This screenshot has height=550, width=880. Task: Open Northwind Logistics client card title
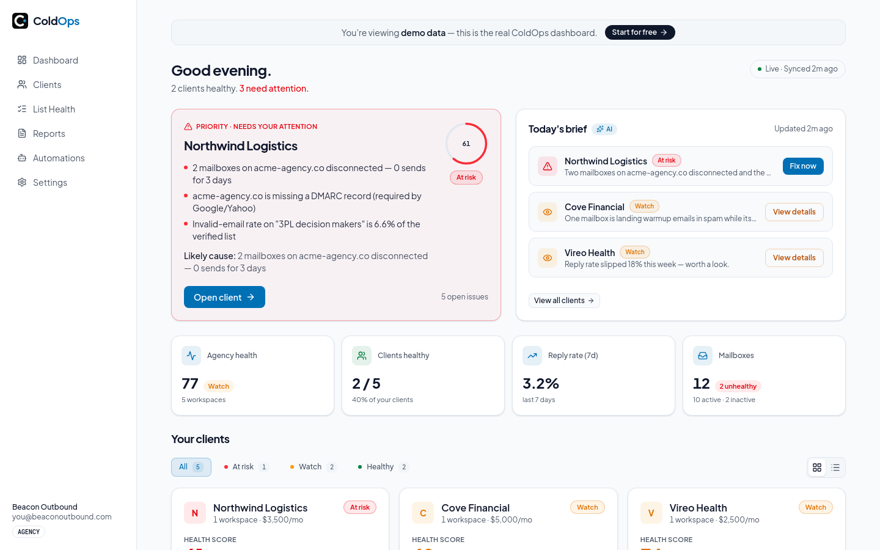click(x=260, y=508)
